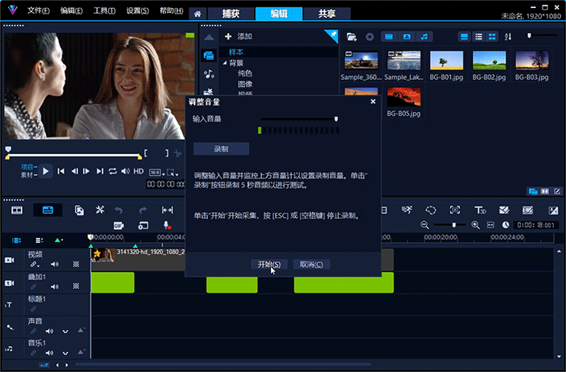Step to the next frame
Screen dimensions: 566x372
(87, 171)
